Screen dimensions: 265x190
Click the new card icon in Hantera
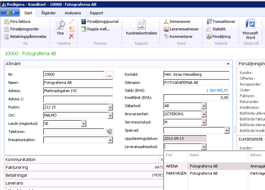pos(72,29)
